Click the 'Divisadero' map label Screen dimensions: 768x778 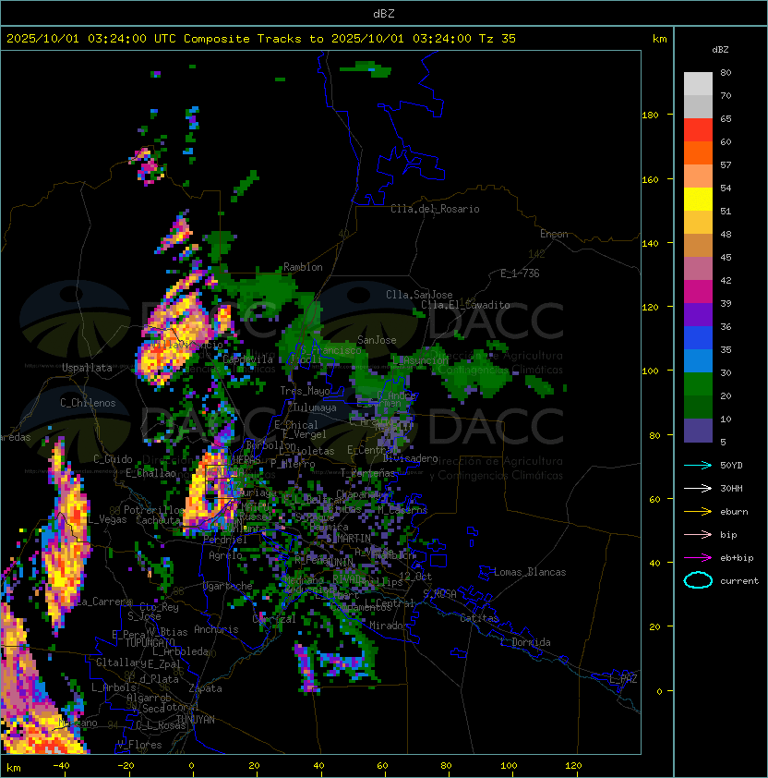(x=410, y=458)
